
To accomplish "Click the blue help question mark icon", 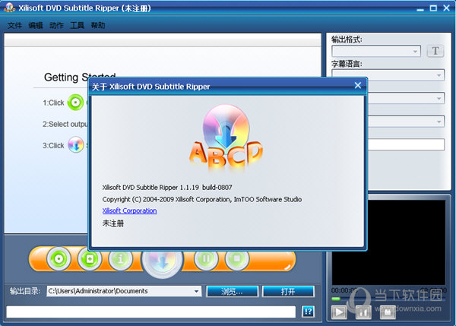I will pos(308,312).
